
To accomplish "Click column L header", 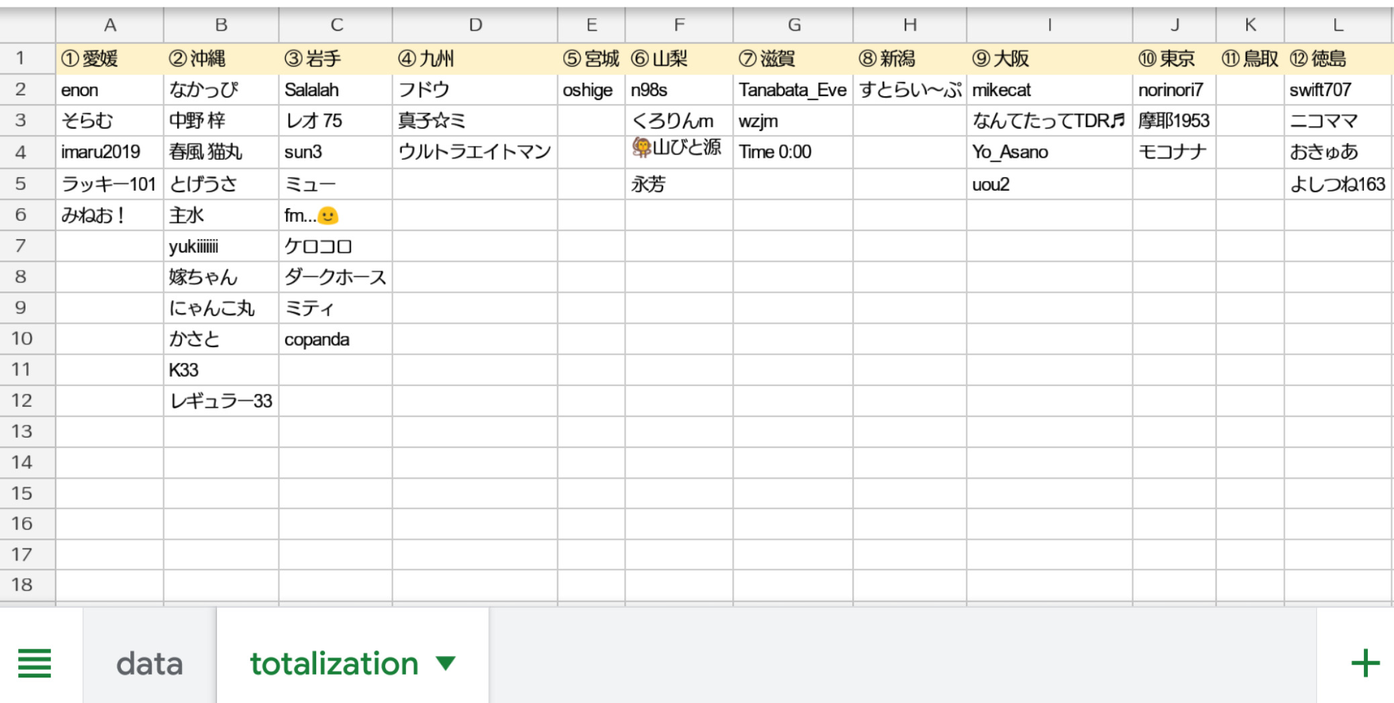I will coord(1337,26).
